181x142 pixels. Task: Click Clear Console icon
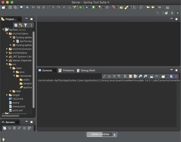(x=125, y=76)
